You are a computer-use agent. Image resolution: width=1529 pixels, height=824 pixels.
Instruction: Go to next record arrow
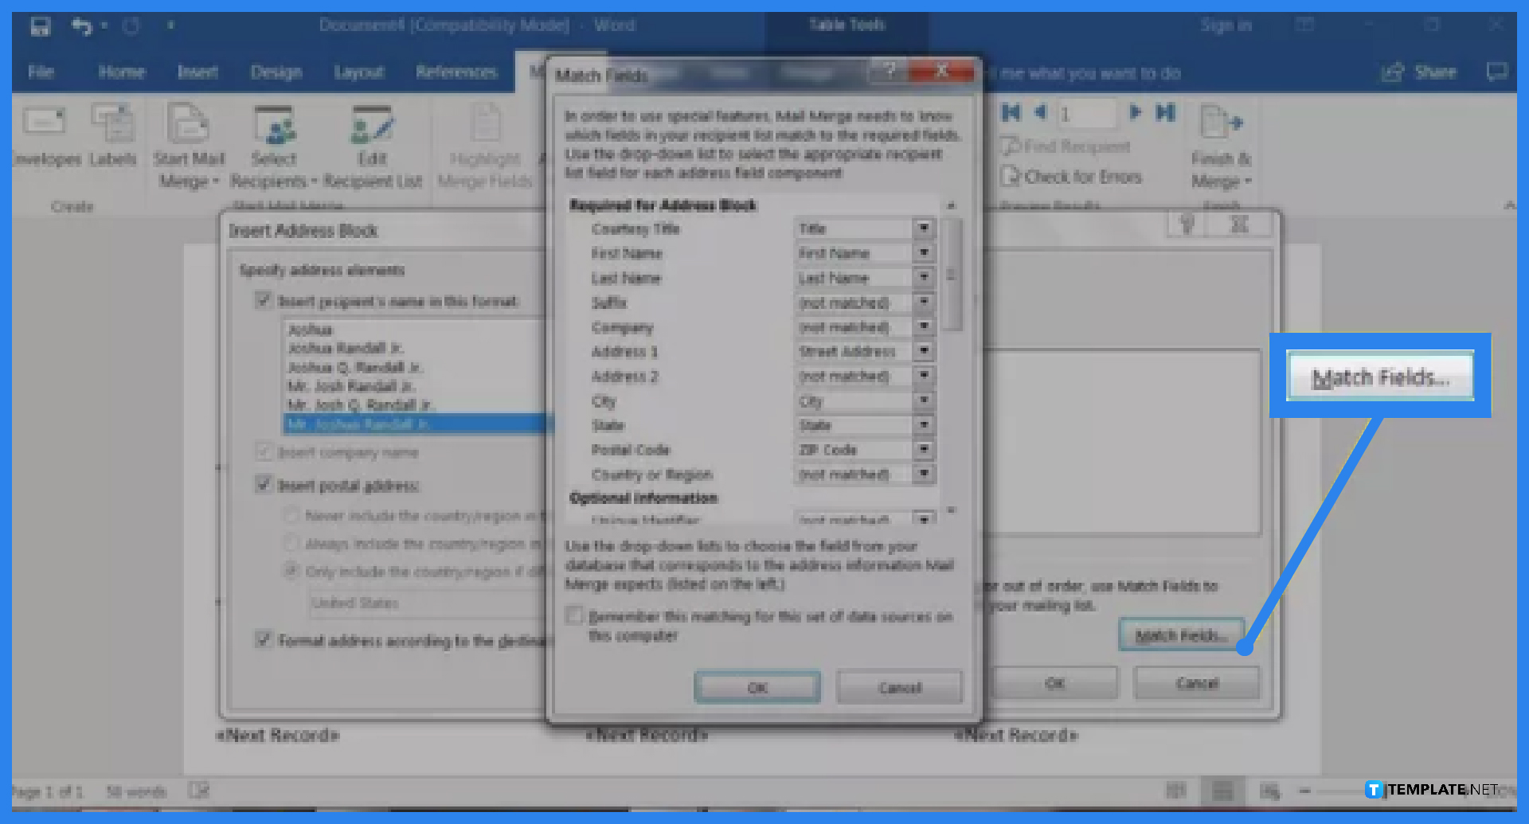[x=1136, y=112]
